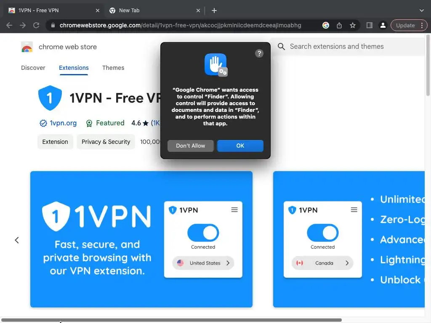431x323 pixels.
Task: Open Chrome's three-dot menu
Action: pos(422,25)
